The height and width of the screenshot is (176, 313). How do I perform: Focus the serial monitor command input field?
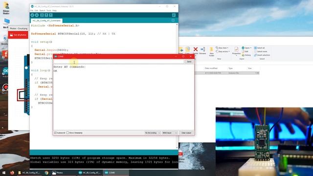[118, 62]
